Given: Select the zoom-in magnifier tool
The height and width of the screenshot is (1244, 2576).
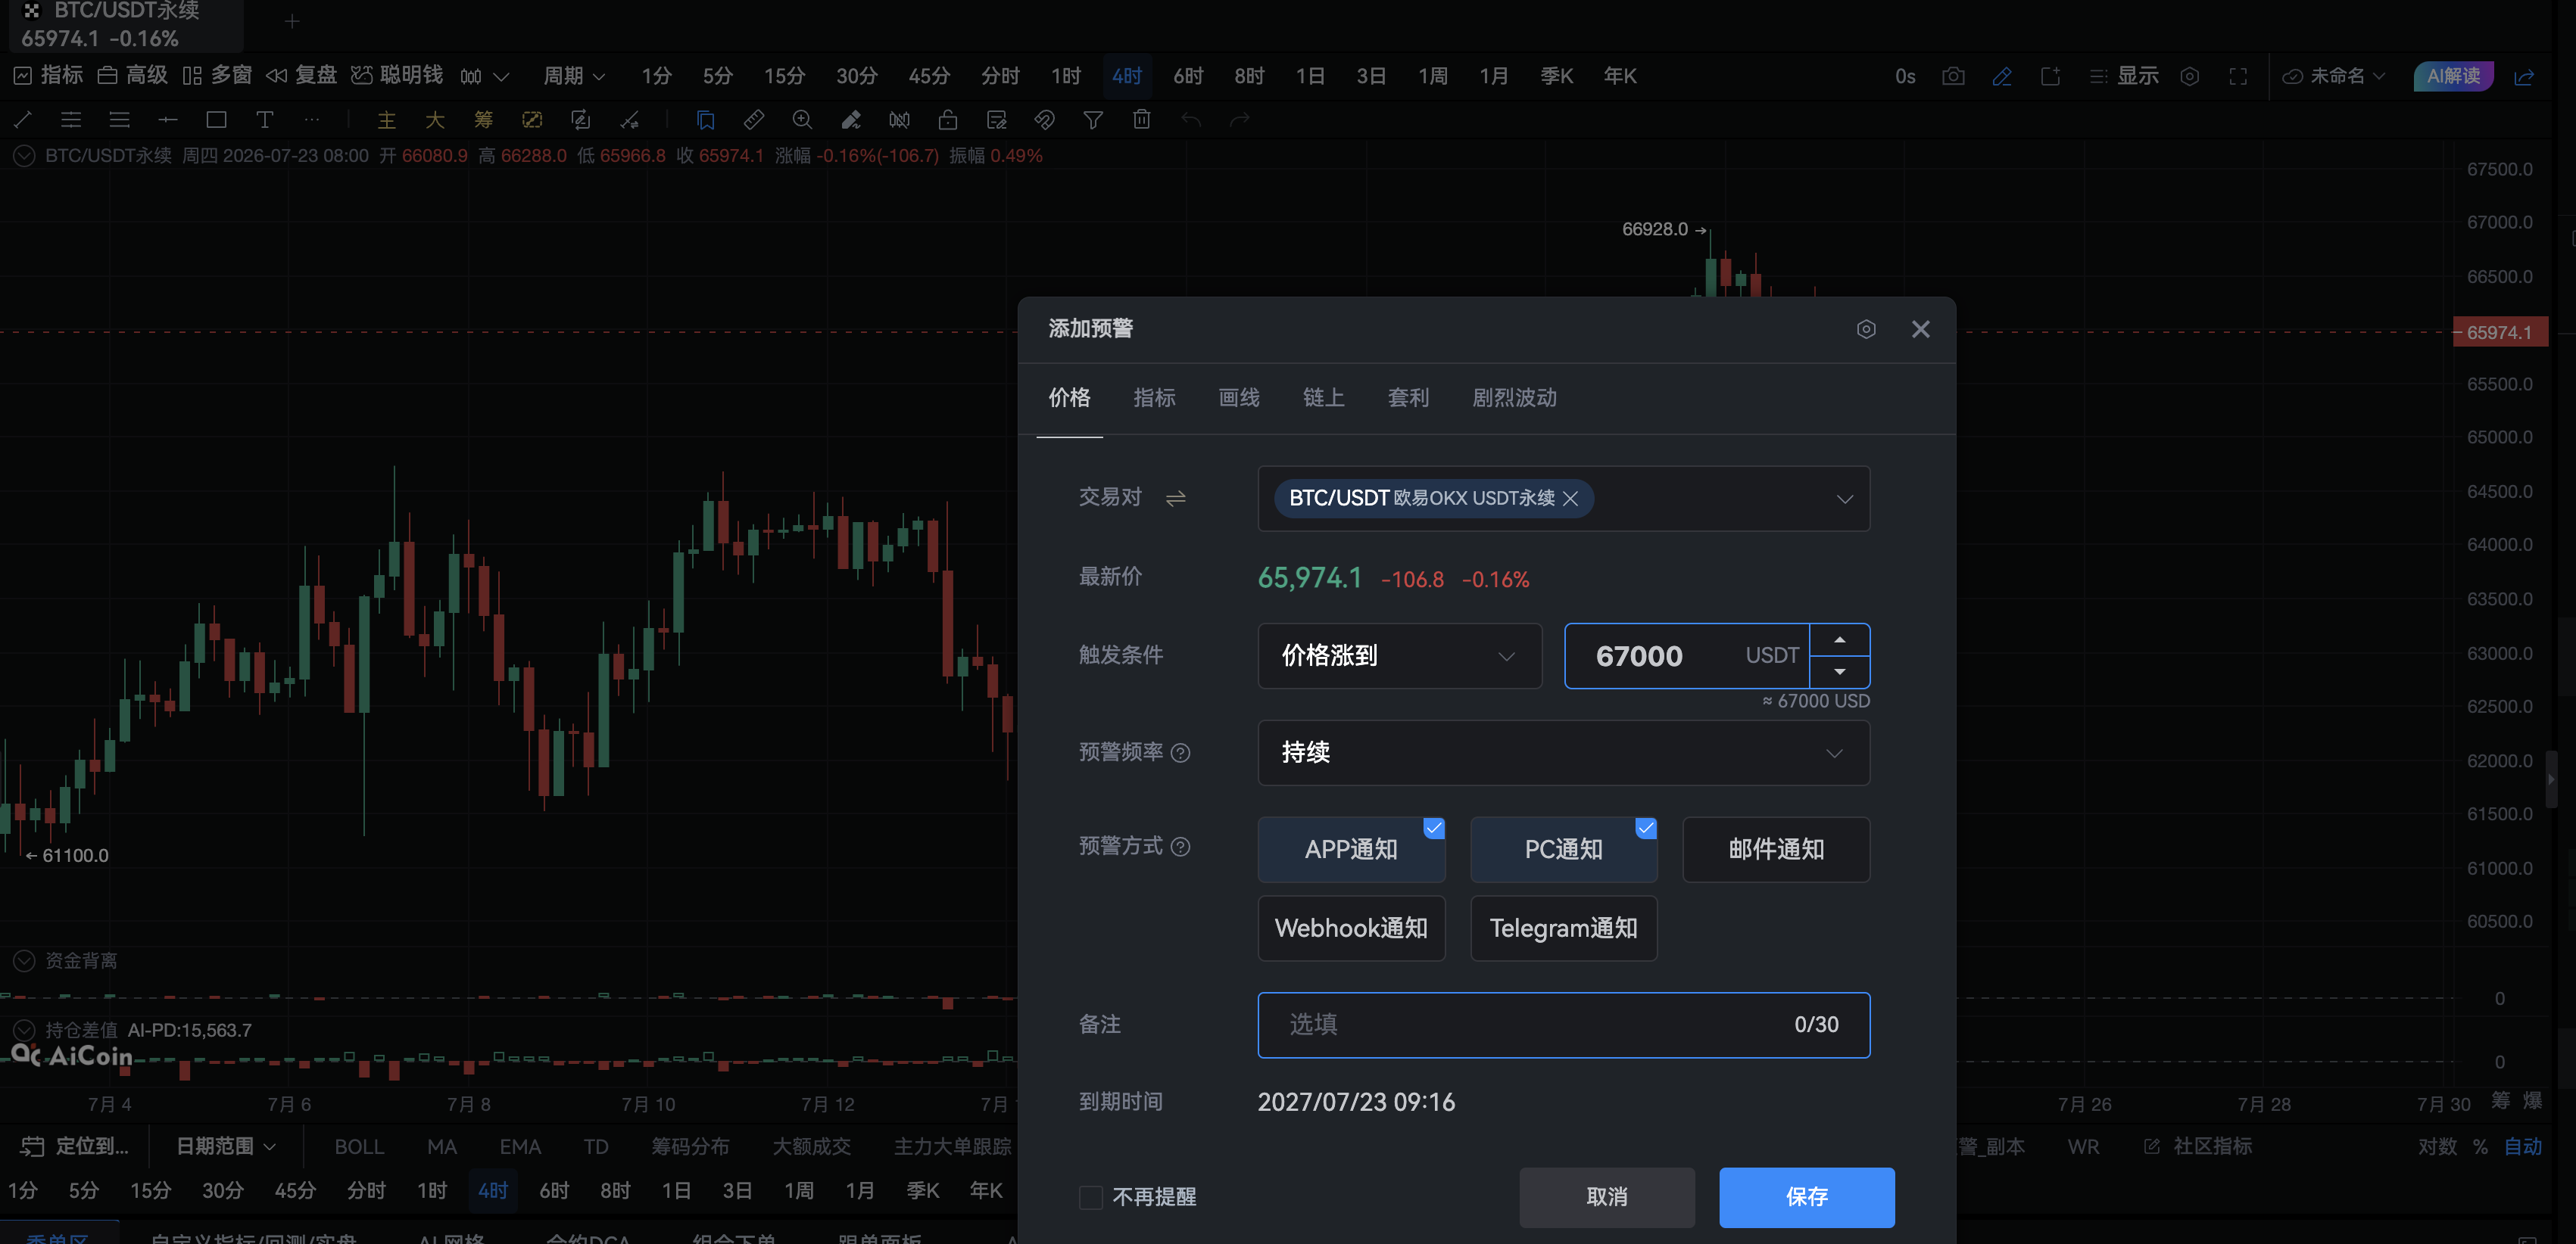Looking at the screenshot, I should coord(802,120).
